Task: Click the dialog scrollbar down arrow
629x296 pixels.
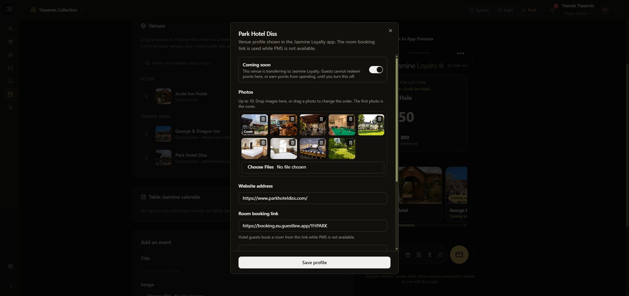Action: point(397,249)
